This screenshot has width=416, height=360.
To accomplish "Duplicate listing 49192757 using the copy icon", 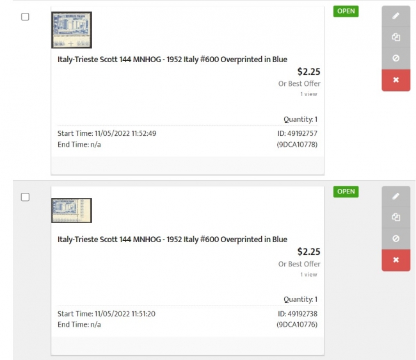I will (396, 37).
